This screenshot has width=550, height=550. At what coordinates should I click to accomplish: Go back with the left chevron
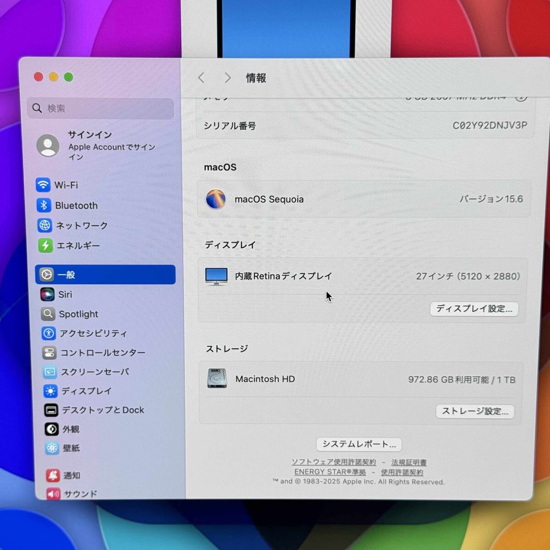(201, 78)
